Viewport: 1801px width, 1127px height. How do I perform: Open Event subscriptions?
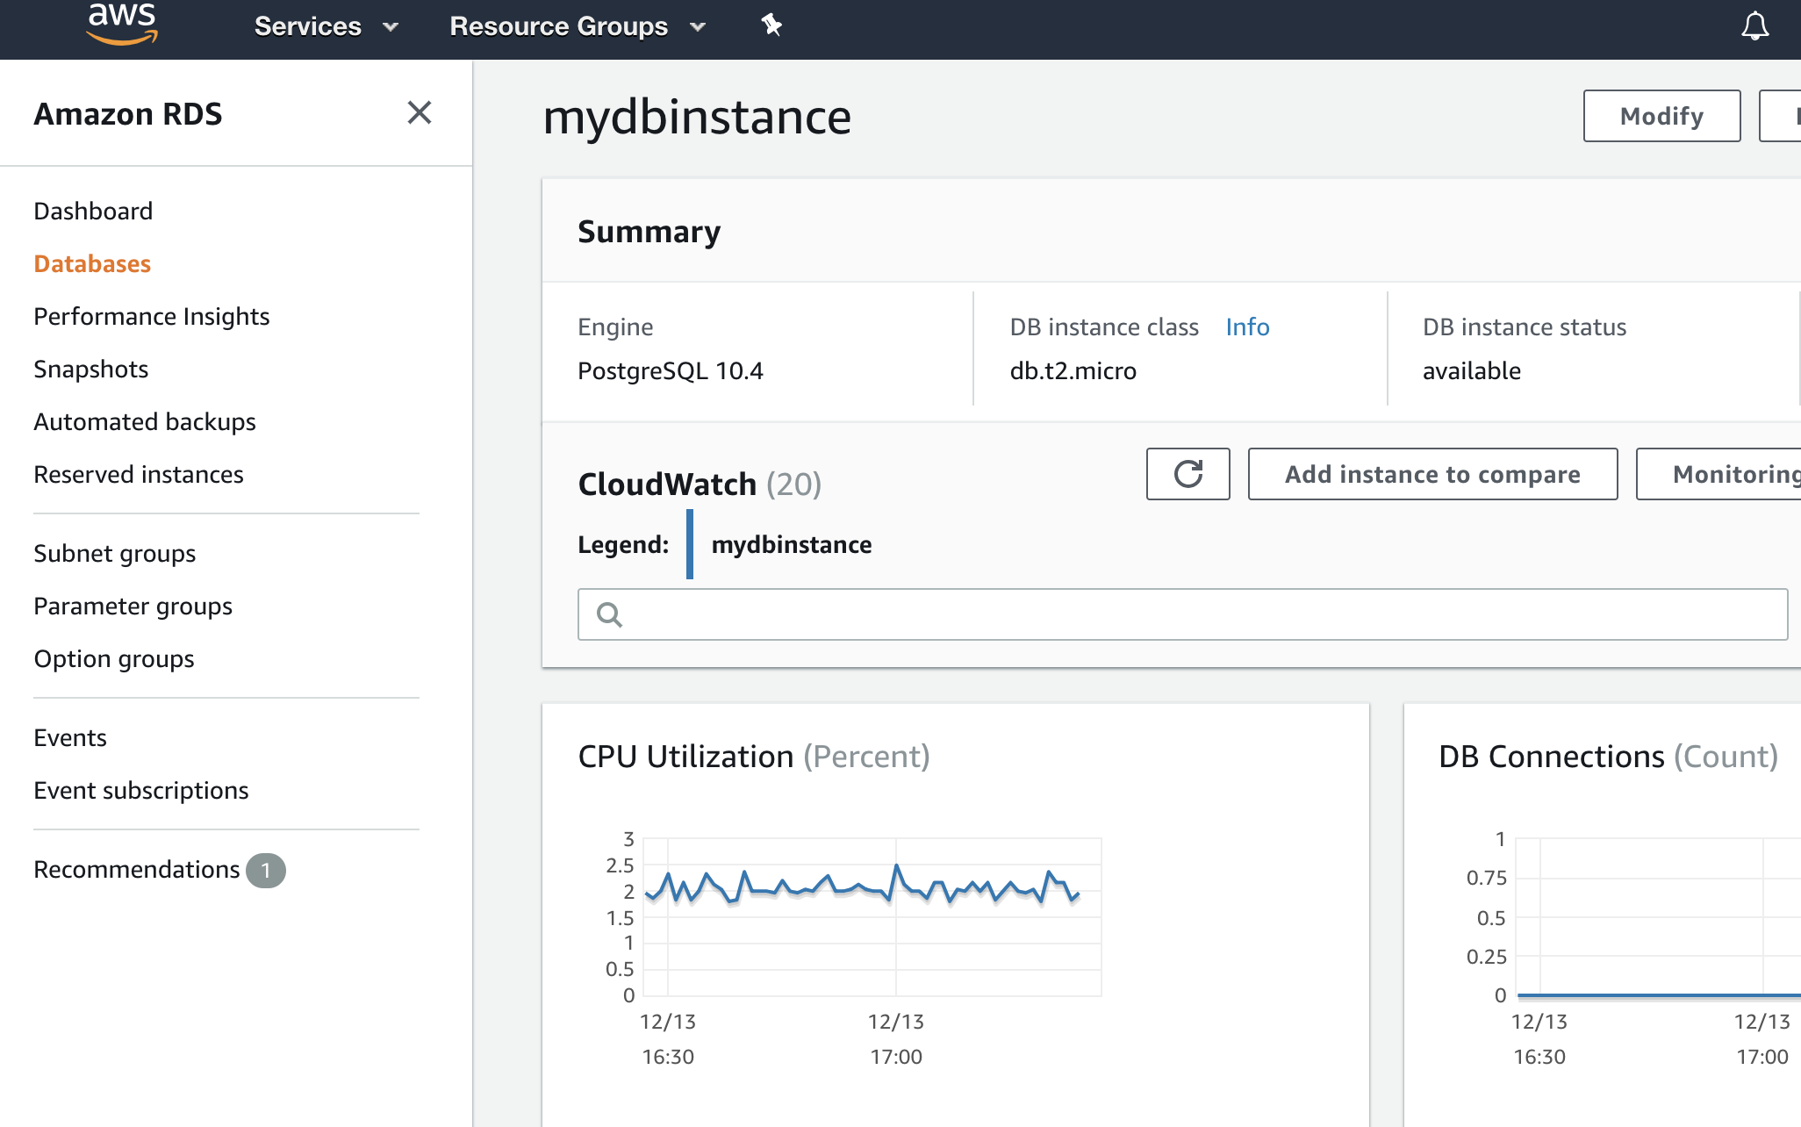coord(140,790)
